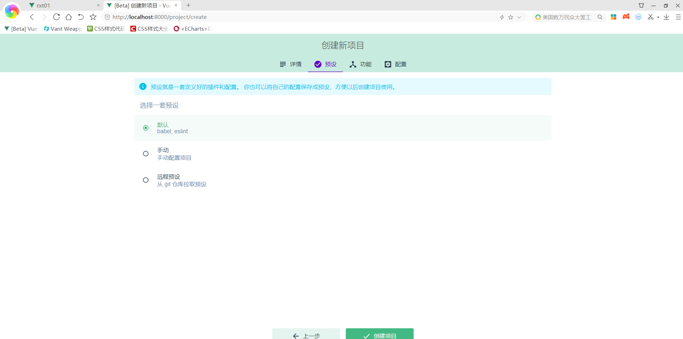Open the Microsoft apps grid icon

point(614,17)
